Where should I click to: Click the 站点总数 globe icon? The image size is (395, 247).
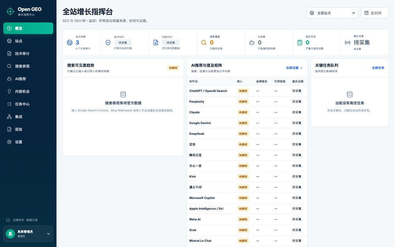[70, 42]
